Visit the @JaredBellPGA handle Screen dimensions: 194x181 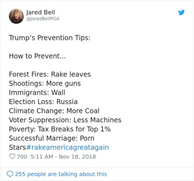[x=43, y=19]
